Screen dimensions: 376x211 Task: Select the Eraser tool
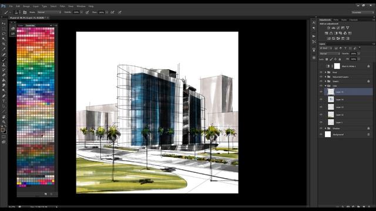click(x=4, y=75)
